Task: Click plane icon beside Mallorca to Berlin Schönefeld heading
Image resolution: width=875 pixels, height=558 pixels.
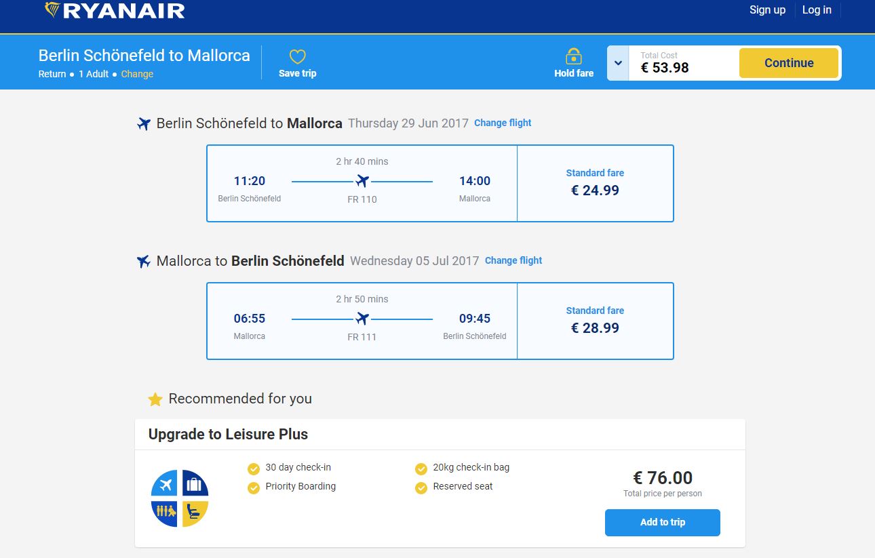Action: (144, 261)
